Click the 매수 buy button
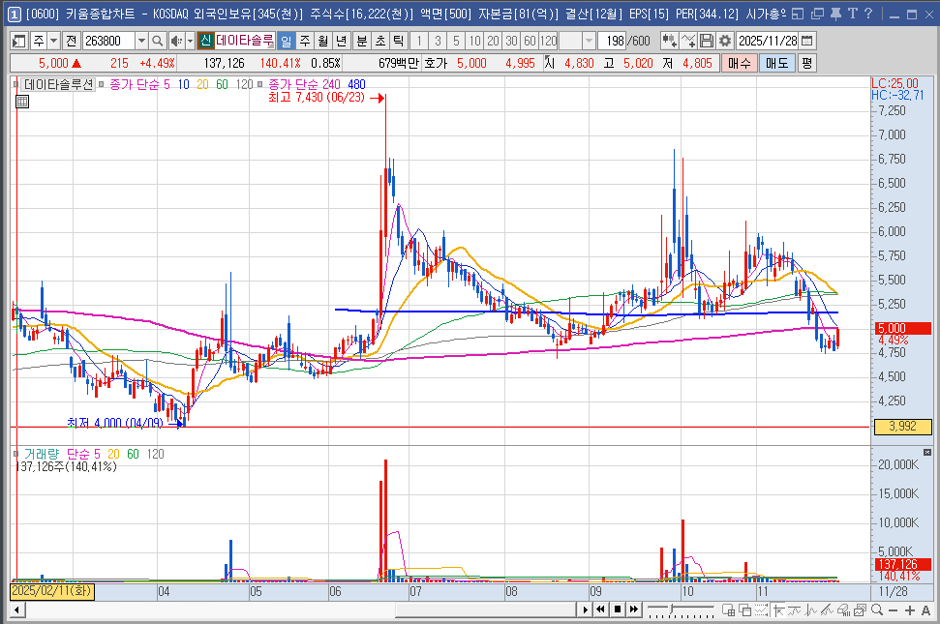 (x=740, y=63)
